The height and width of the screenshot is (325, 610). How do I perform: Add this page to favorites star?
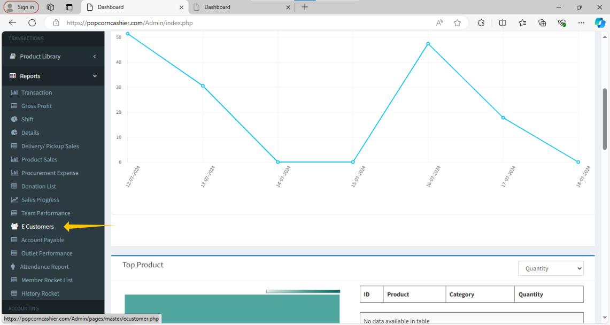(x=457, y=23)
